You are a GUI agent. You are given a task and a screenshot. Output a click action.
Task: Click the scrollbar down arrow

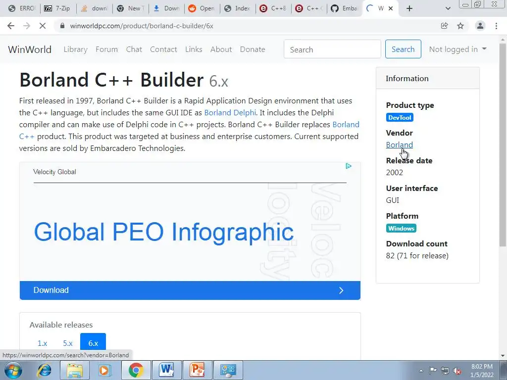click(503, 356)
